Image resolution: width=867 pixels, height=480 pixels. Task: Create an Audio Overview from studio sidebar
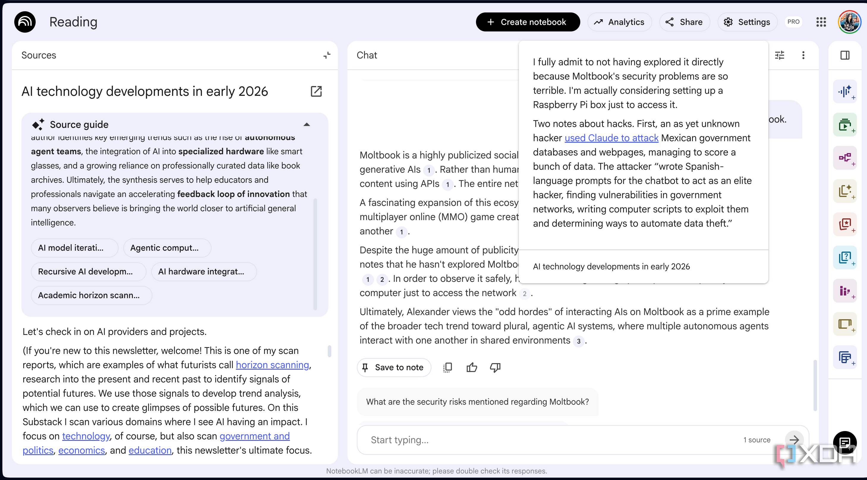pyautogui.click(x=845, y=91)
